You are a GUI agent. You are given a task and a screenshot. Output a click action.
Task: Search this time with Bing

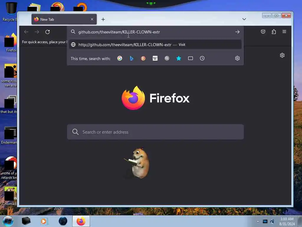(x=132, y=58)
